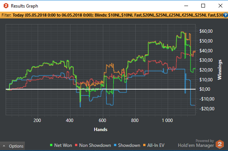Click the 600 hands axis label

[x=103, y=120]
